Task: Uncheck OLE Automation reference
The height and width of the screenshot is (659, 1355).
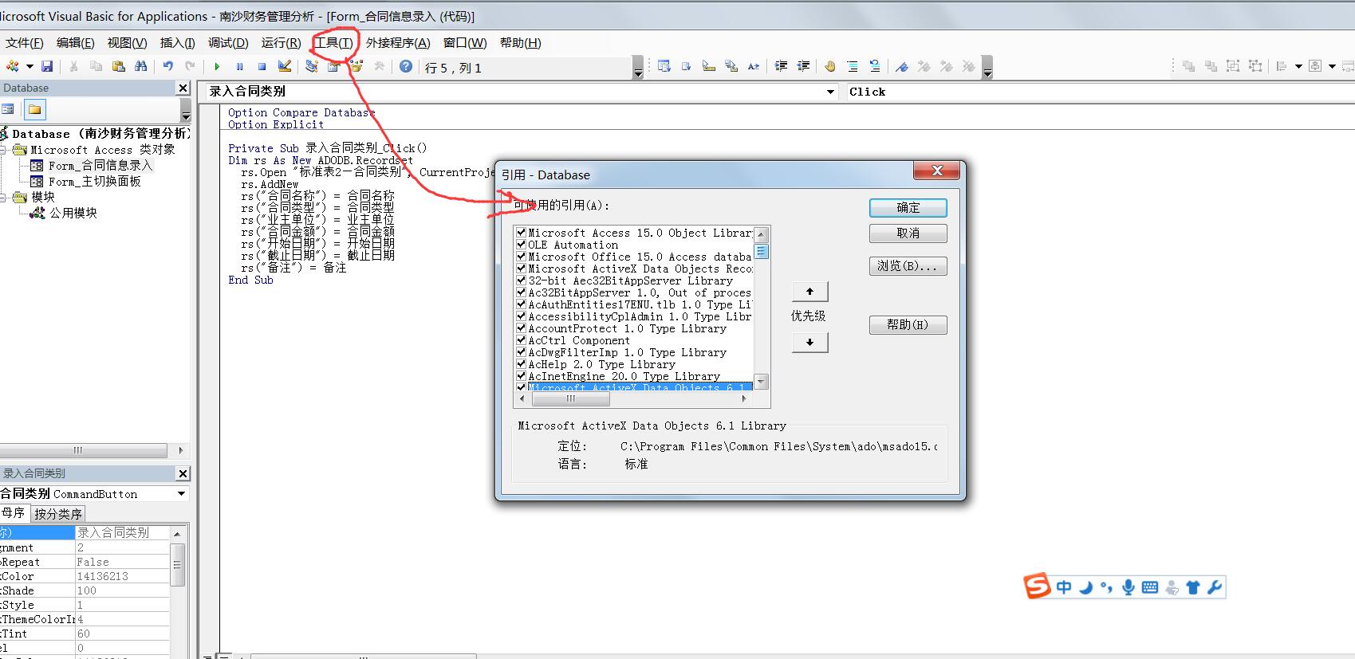Action: [x=521, y=245]
